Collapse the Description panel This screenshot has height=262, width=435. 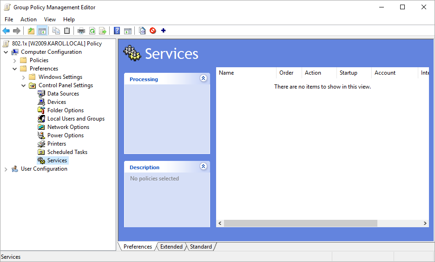point(203,166)
